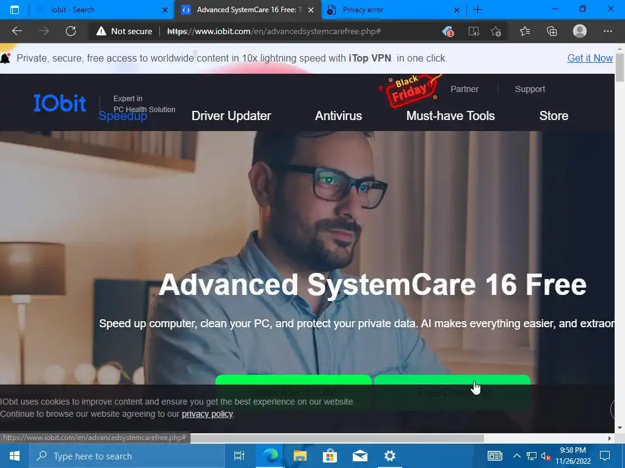Open the Store menu
The height and width of the screenshot is (468, 625).
click(554, 116)
